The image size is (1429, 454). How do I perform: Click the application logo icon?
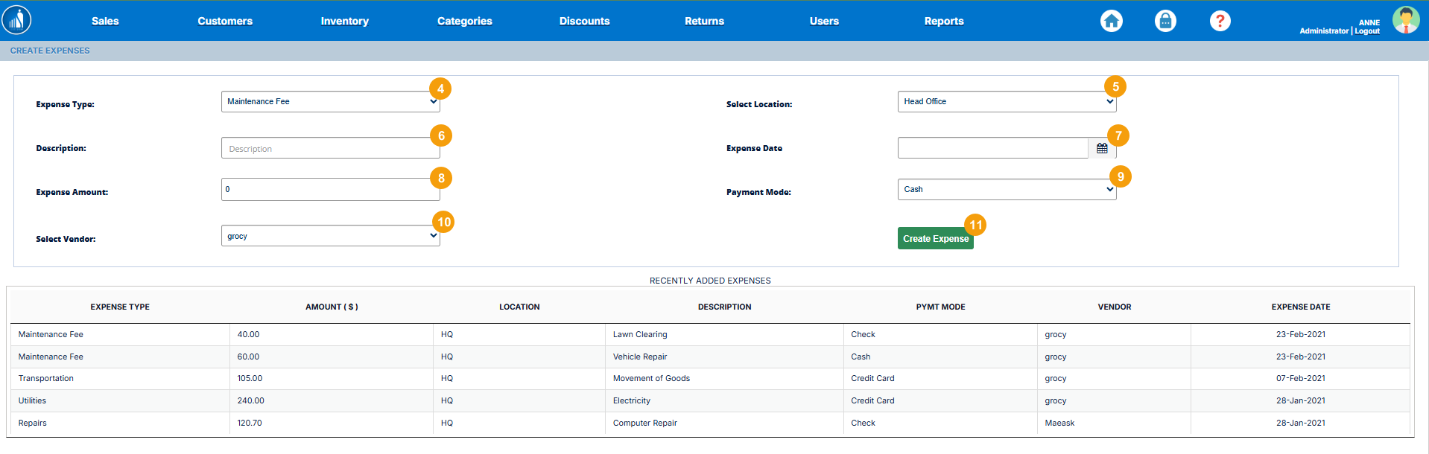[16, 20]
